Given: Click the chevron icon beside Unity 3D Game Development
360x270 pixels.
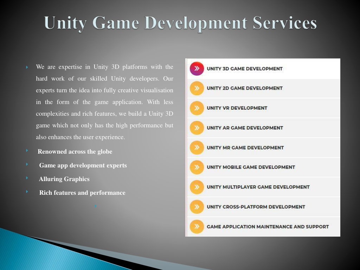Looking at the screenshot, I should [x=197, y=69].
